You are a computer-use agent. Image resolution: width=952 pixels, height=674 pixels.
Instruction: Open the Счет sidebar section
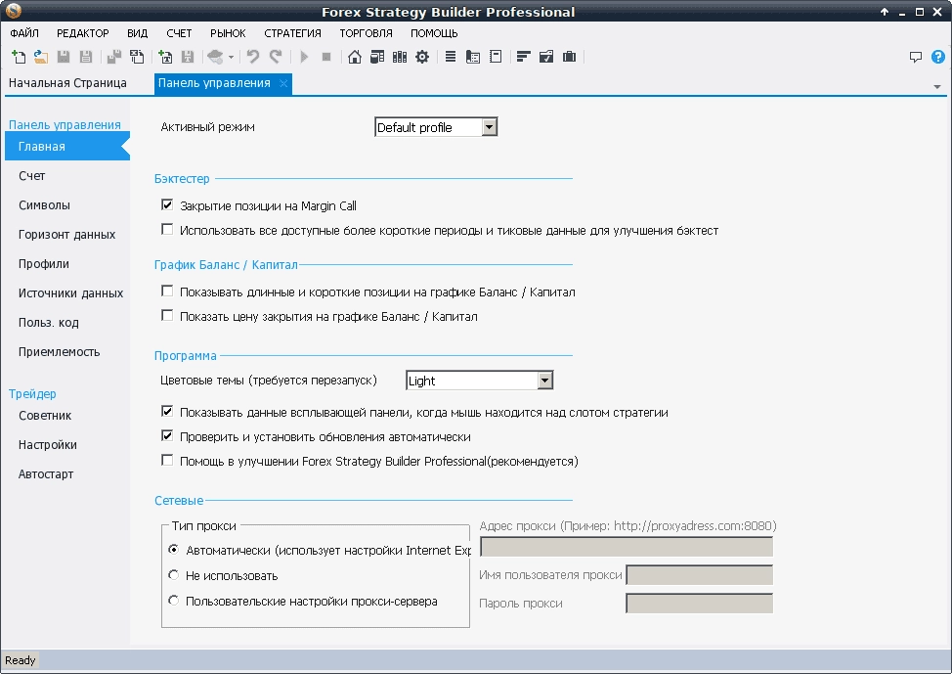coord(31,176)
